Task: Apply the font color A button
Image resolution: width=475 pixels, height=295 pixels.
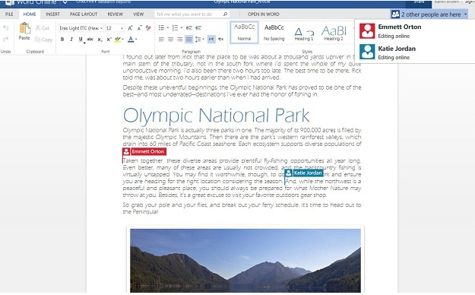Action: (131, 39)
